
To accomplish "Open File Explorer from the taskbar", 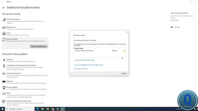I will tap(42, 109).
